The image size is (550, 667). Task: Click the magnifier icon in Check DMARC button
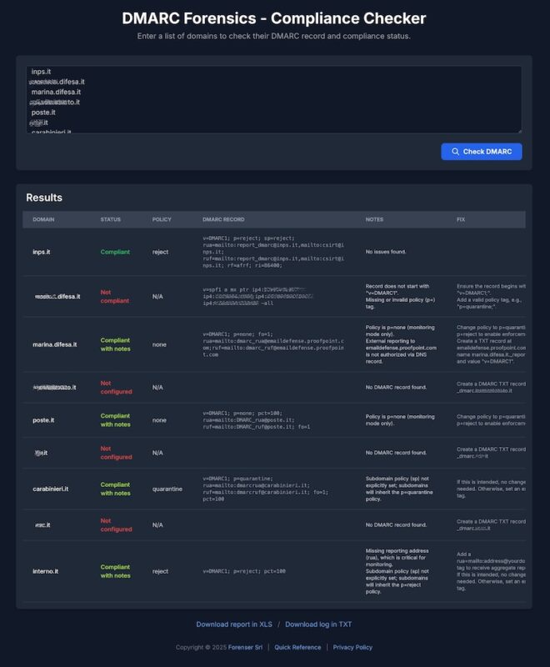click(x=455, y=152)
